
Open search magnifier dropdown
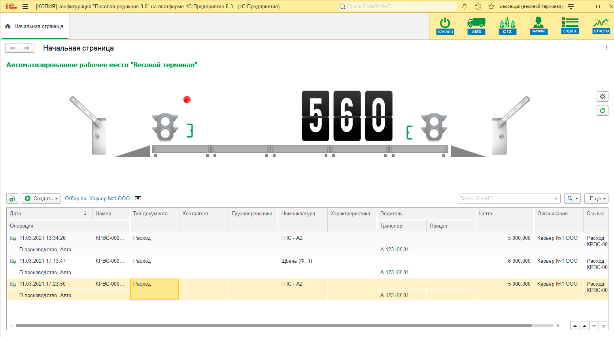coord(572,198)
